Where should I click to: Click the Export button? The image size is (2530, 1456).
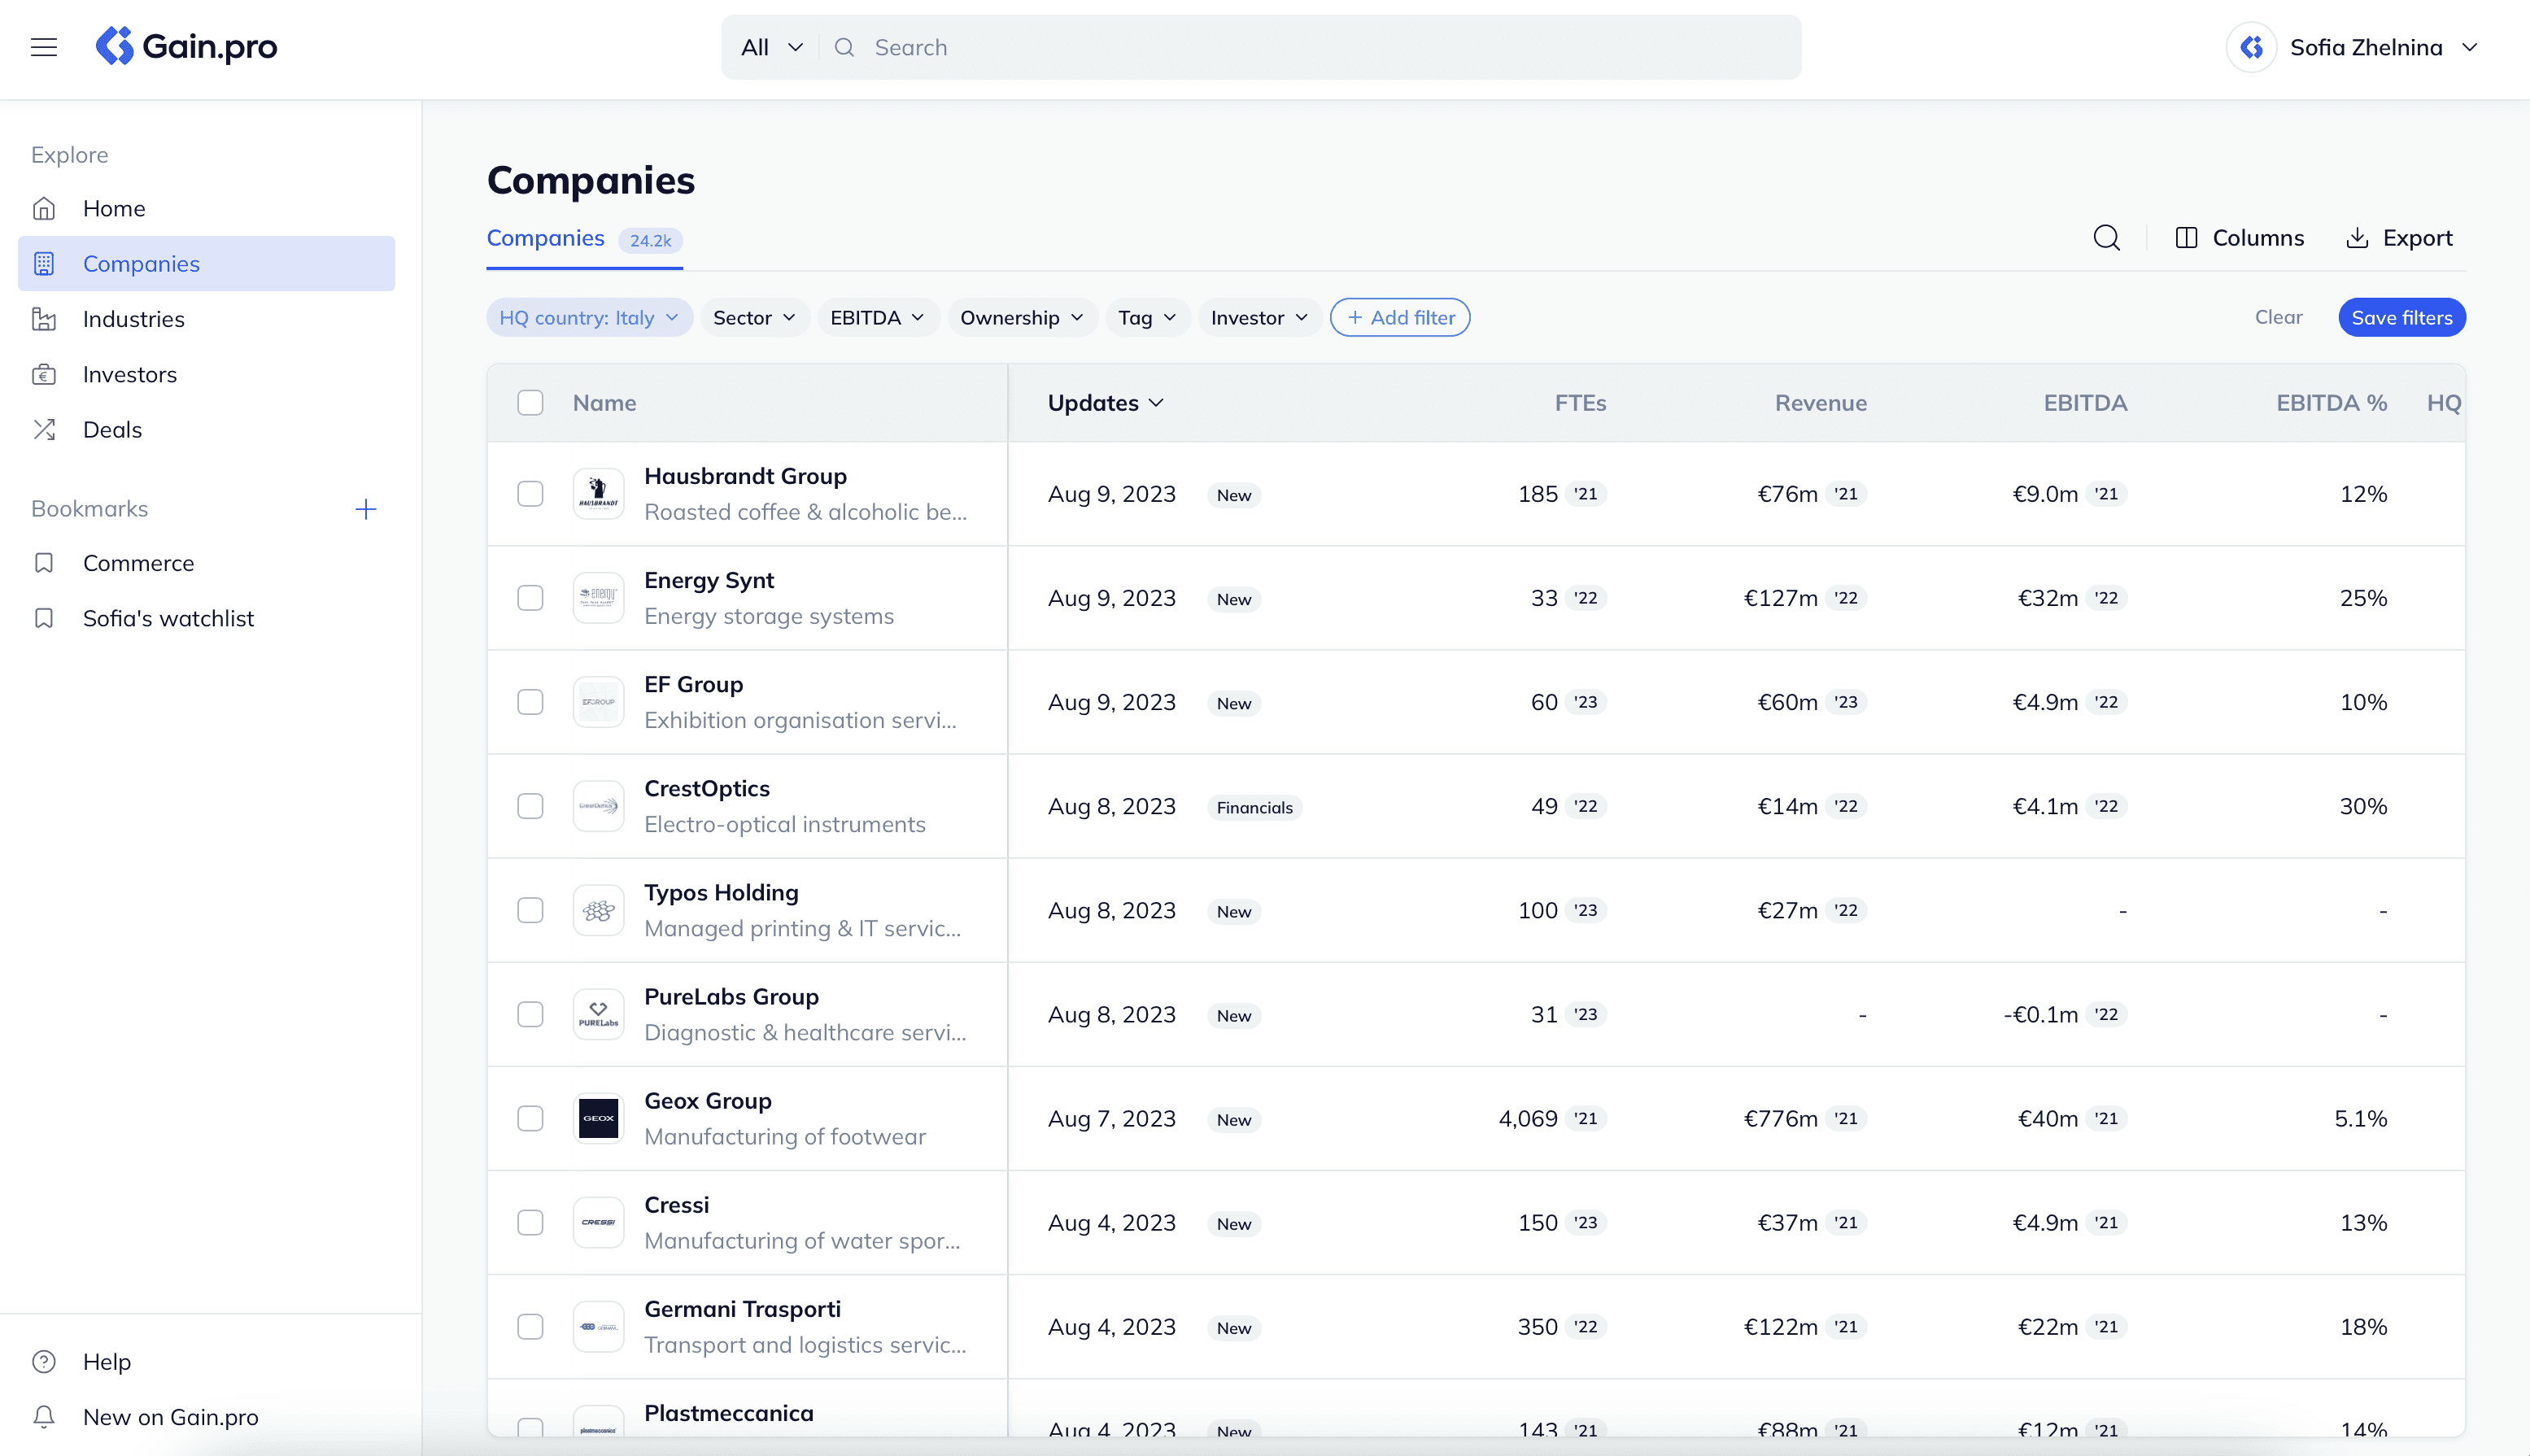point(2399,238)
